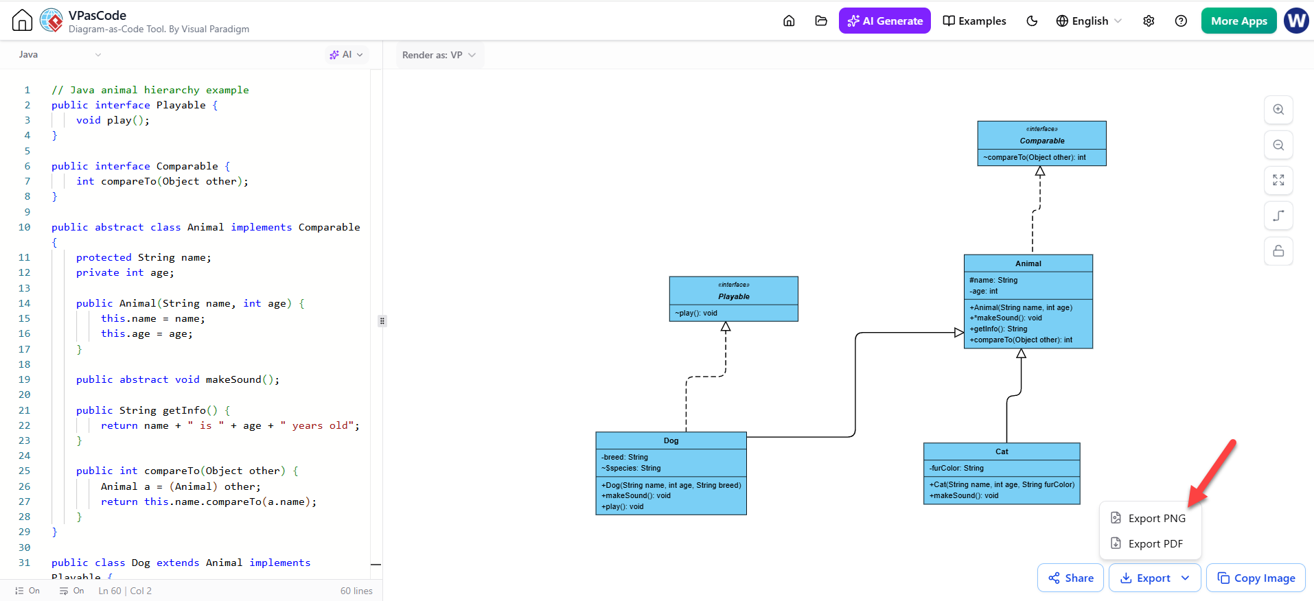Click line number 25 in gutter

click(x=24, y=471)
